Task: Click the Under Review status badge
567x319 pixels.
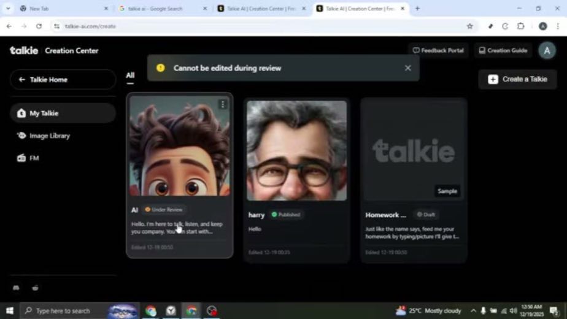Action: [x=164, y=210]
